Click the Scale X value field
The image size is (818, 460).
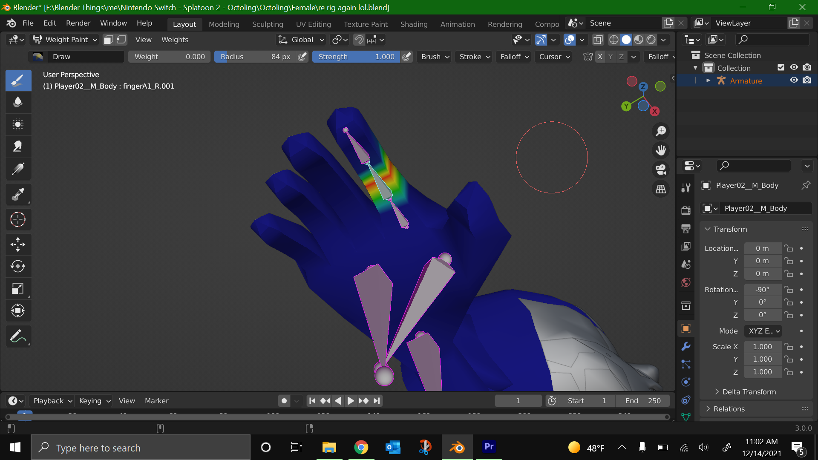[763, 347]
